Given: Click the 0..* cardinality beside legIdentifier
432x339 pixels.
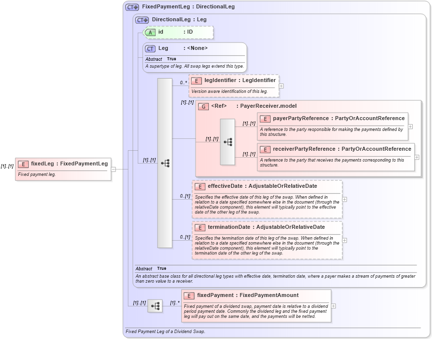Looking at the screenshot, I should pos(184,83).
